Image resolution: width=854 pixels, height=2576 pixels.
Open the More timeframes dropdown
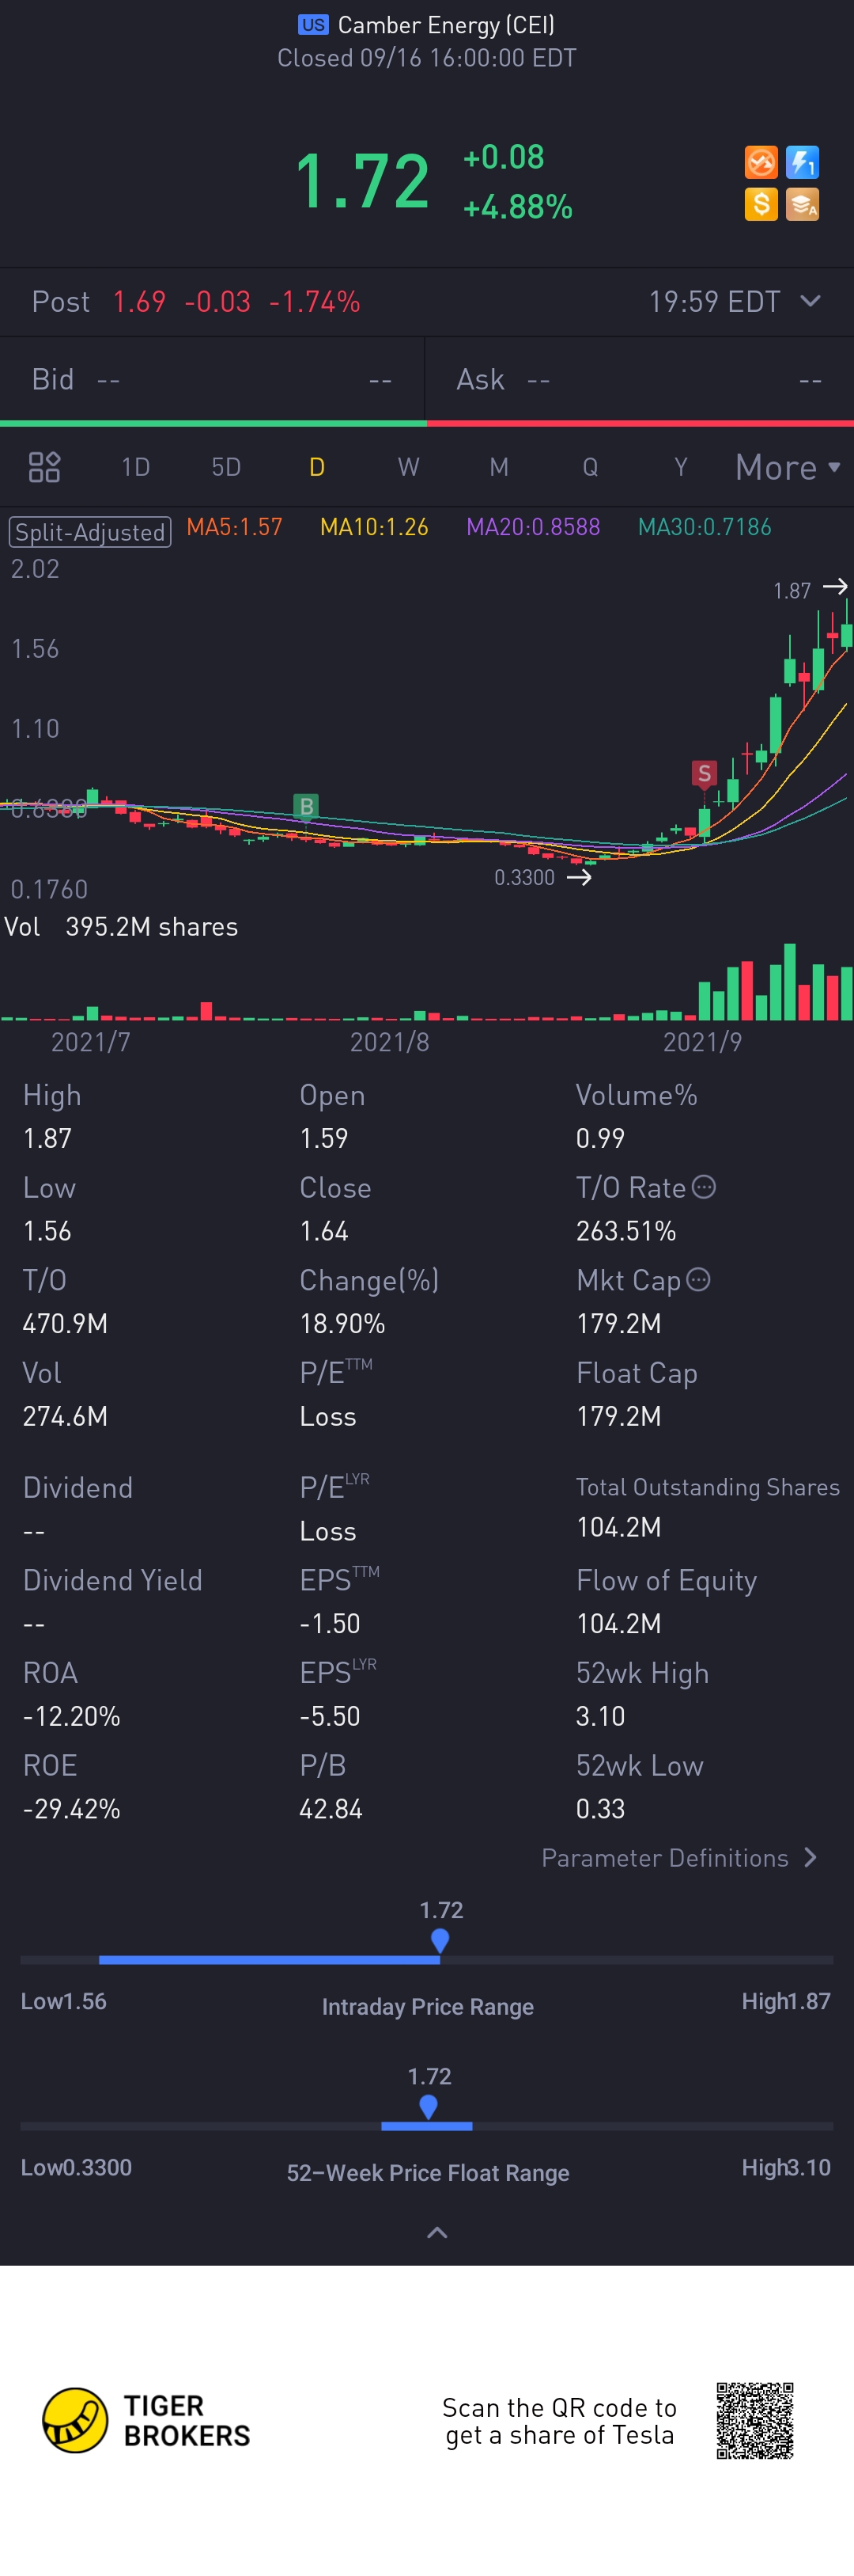click(787, 467)
